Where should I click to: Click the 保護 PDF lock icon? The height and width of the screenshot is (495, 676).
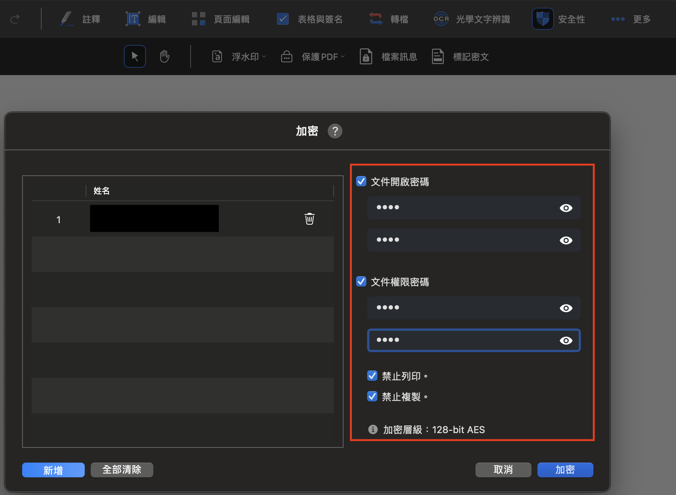point(287,57)
